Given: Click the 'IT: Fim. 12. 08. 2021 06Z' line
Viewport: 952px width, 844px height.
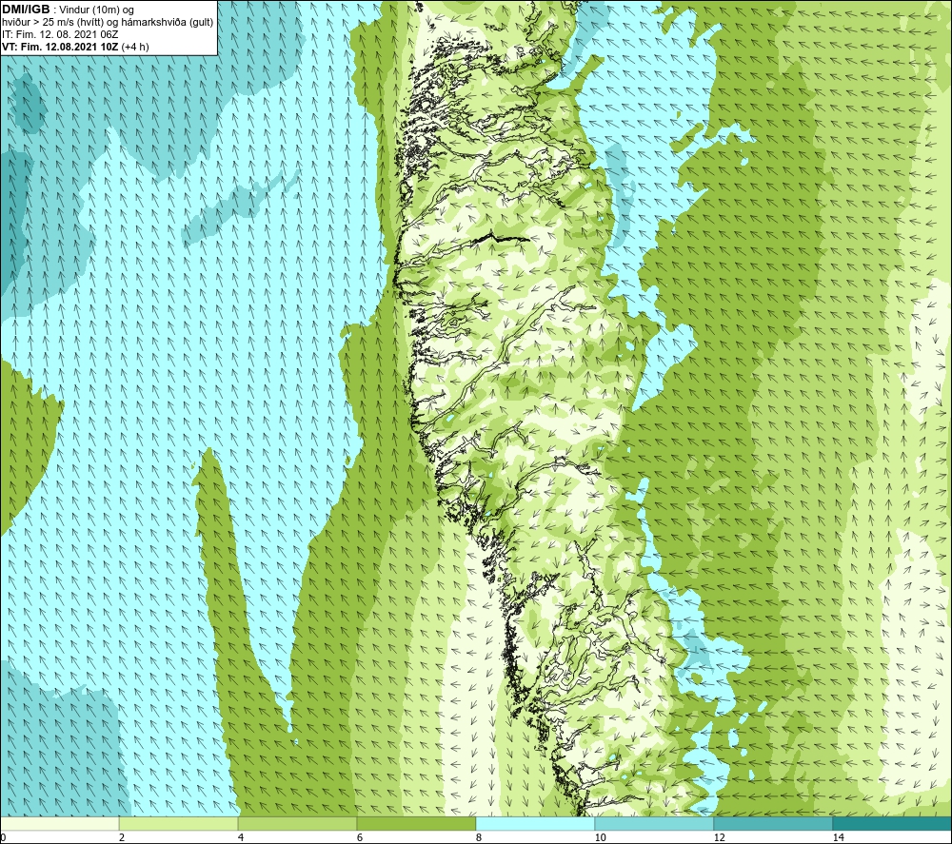Looking at the screenshot, I should pyautogui.click(x=60, y=34).
